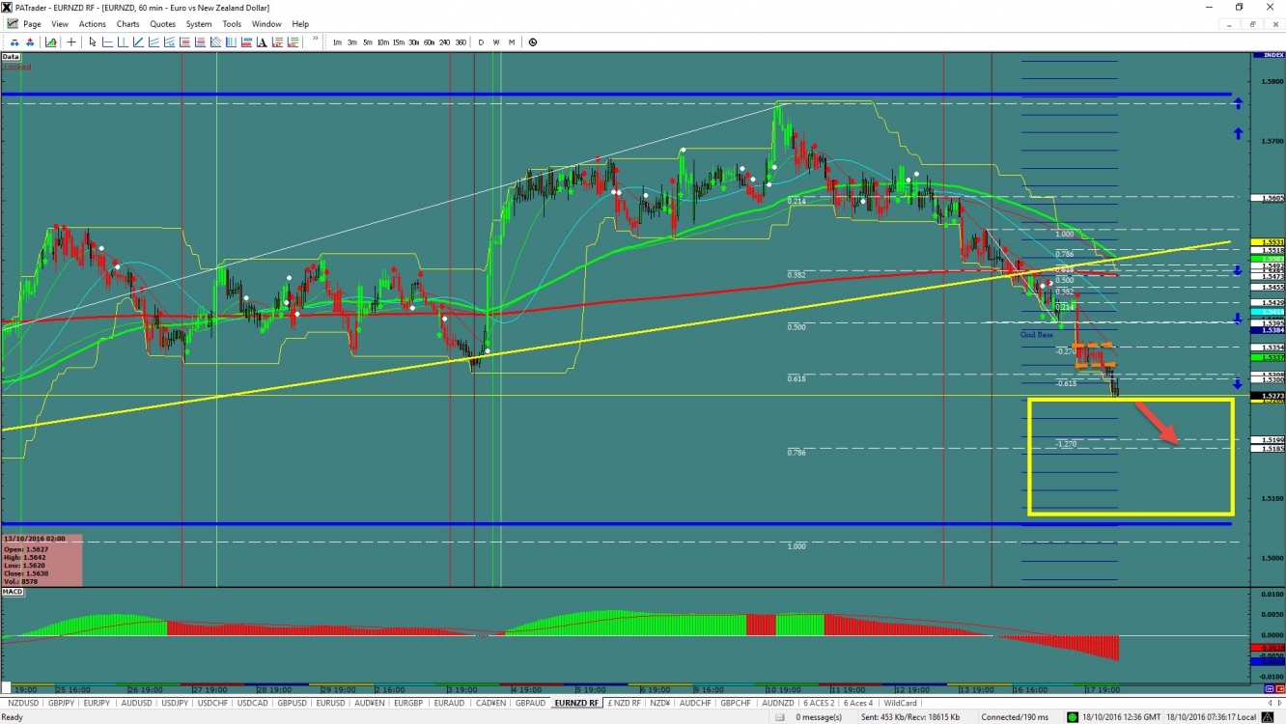Click the green connection status indicator
1286x724 pixels.
coord(1073,717)
